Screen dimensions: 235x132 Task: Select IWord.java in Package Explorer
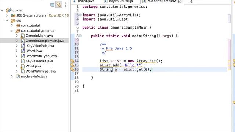[34, 51]
